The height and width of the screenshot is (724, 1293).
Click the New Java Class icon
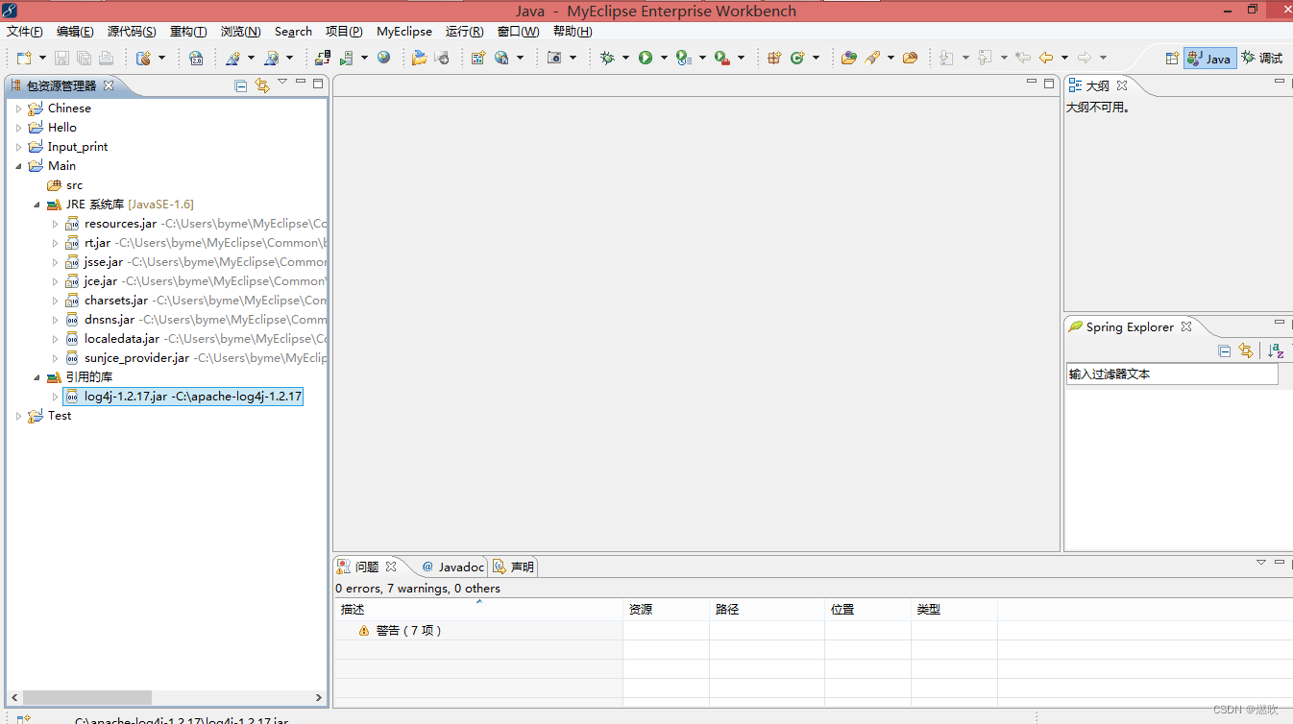pyautogui.click(x=797, y=58)
